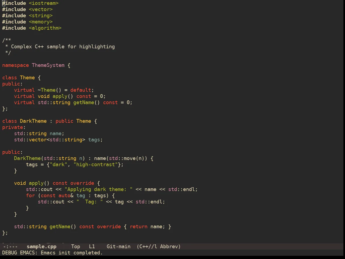Click 'DarkTheme' in the class declaration line
This screenshot has height=259, width=345.
[x=33, y=121]
